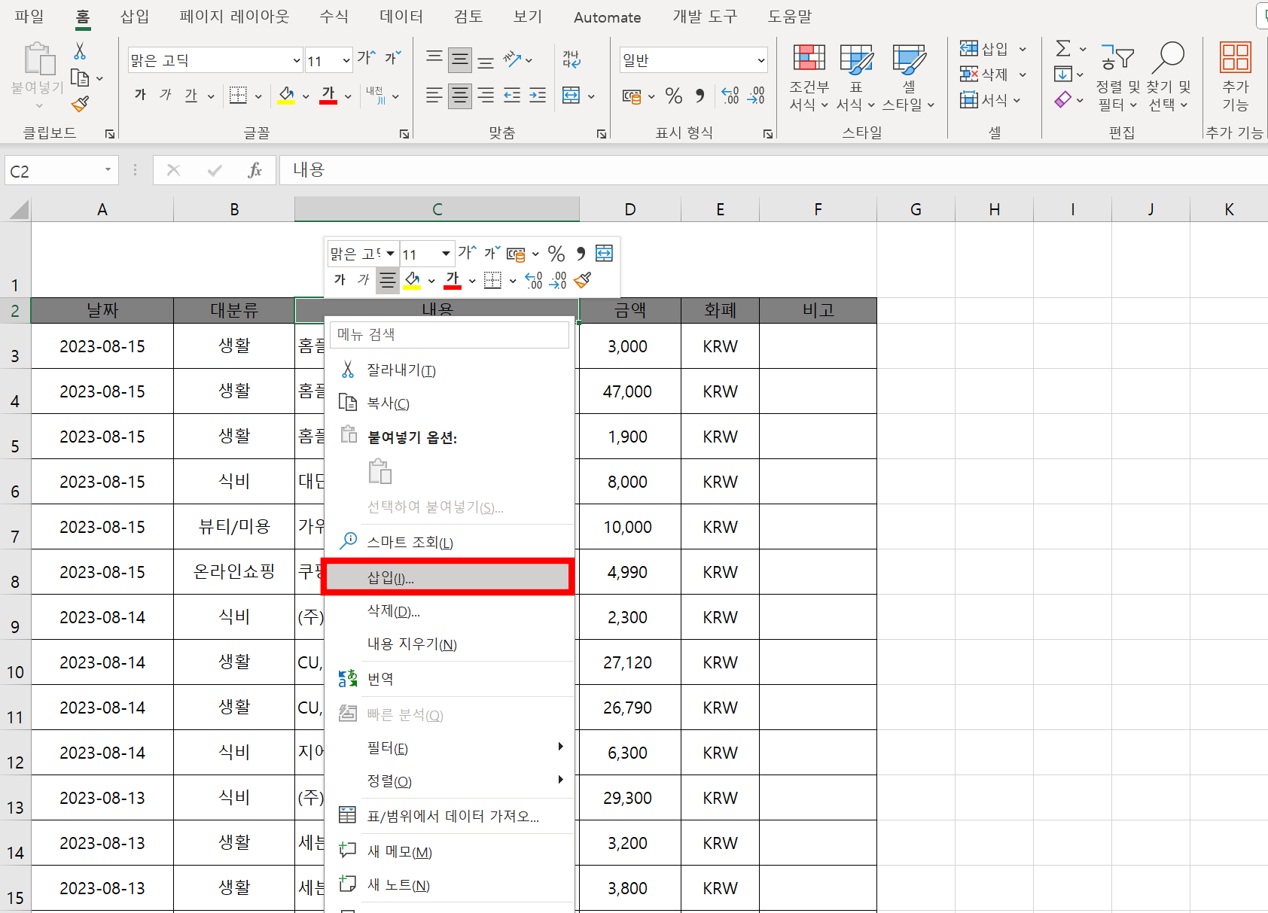Click Increase Indent icon
Image resolution: width=1268 pixels, height=913 pixels.
pyautogui.click(x=538, y=96)
